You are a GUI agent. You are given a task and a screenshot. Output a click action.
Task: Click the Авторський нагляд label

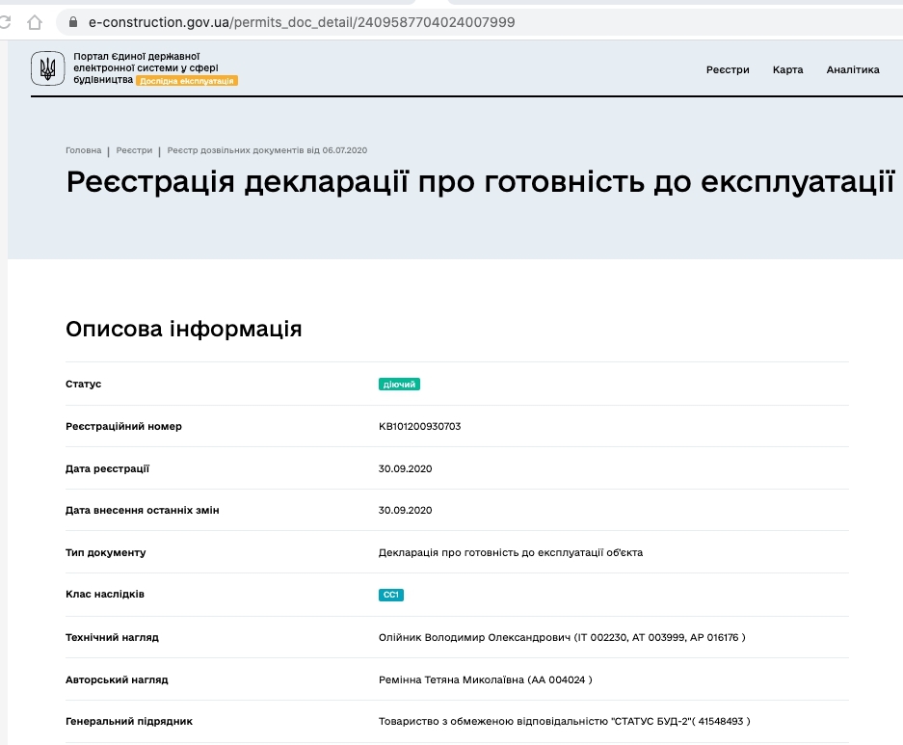(117, 679)
